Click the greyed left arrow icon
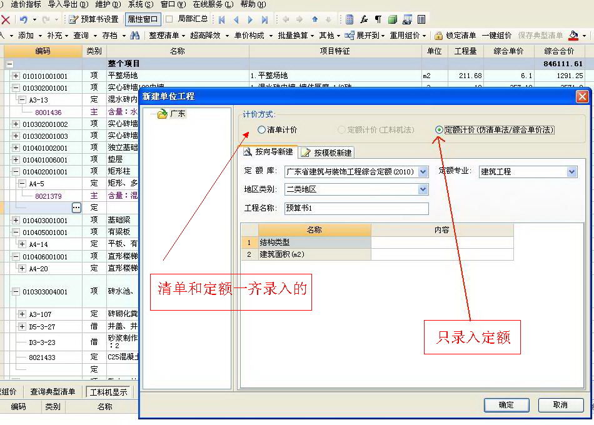Viewport: 594px width, 425px height. click(x=286, y=19)
